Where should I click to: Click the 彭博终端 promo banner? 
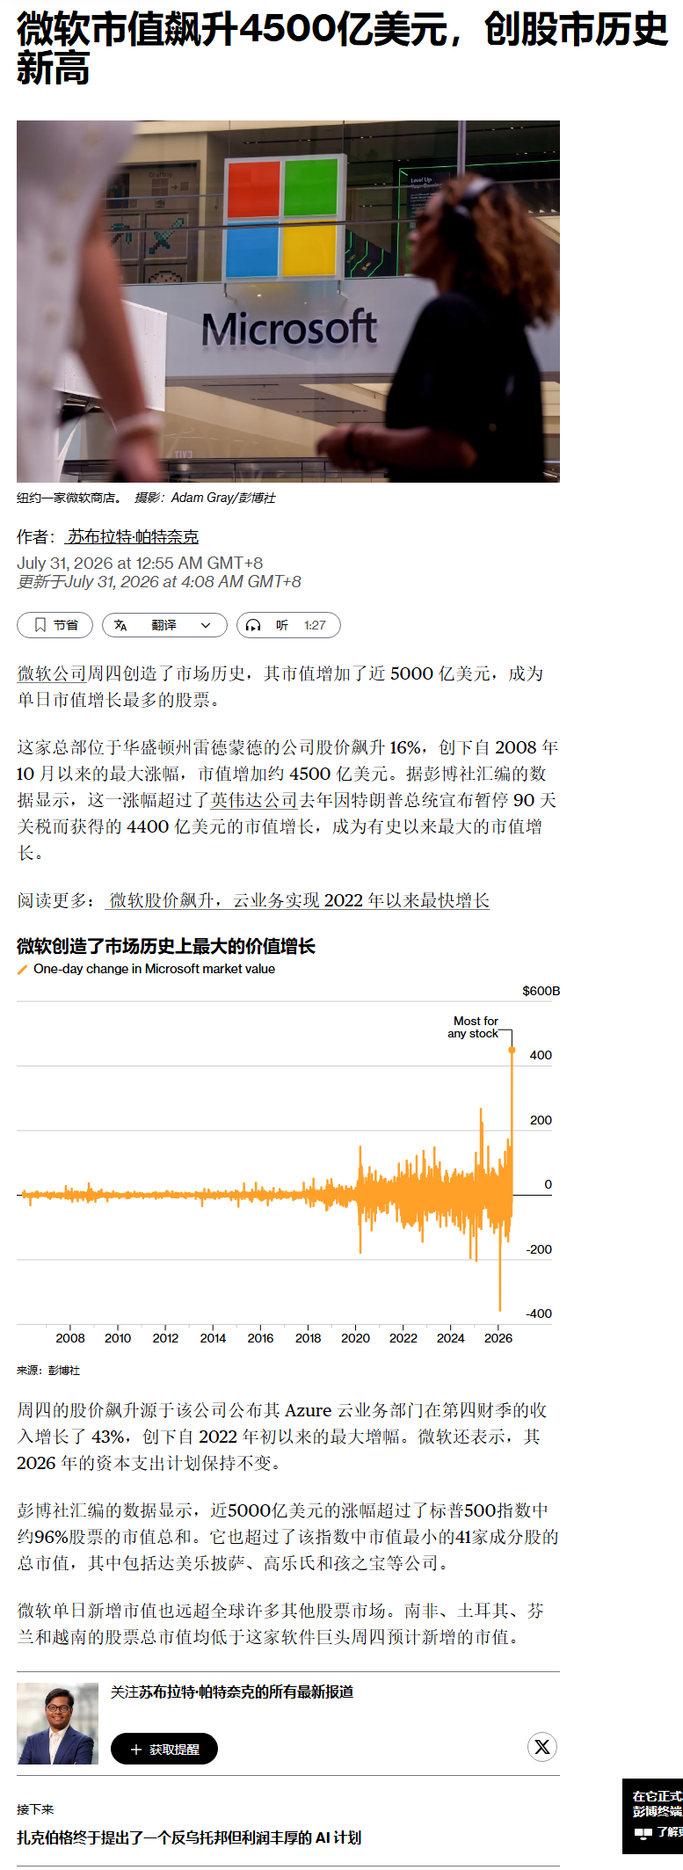pos(653,1816)
